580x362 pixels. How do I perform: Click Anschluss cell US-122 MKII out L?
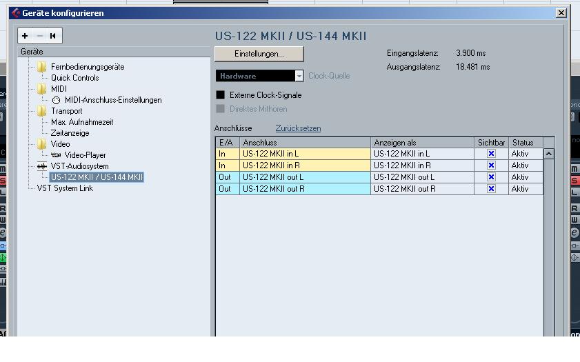[x=305, y=177]
